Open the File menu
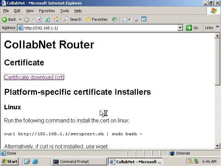Viewport: 221px width, 166px height. [6, 11]
